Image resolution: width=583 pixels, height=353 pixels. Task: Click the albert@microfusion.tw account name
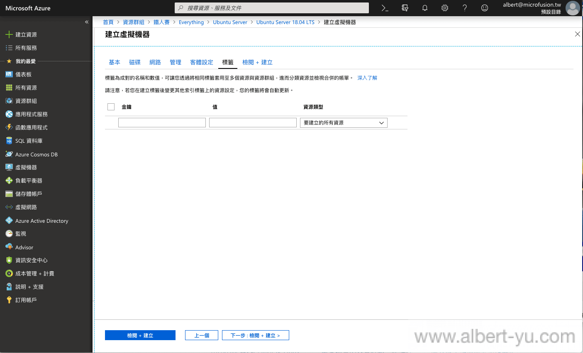point(532,5)
